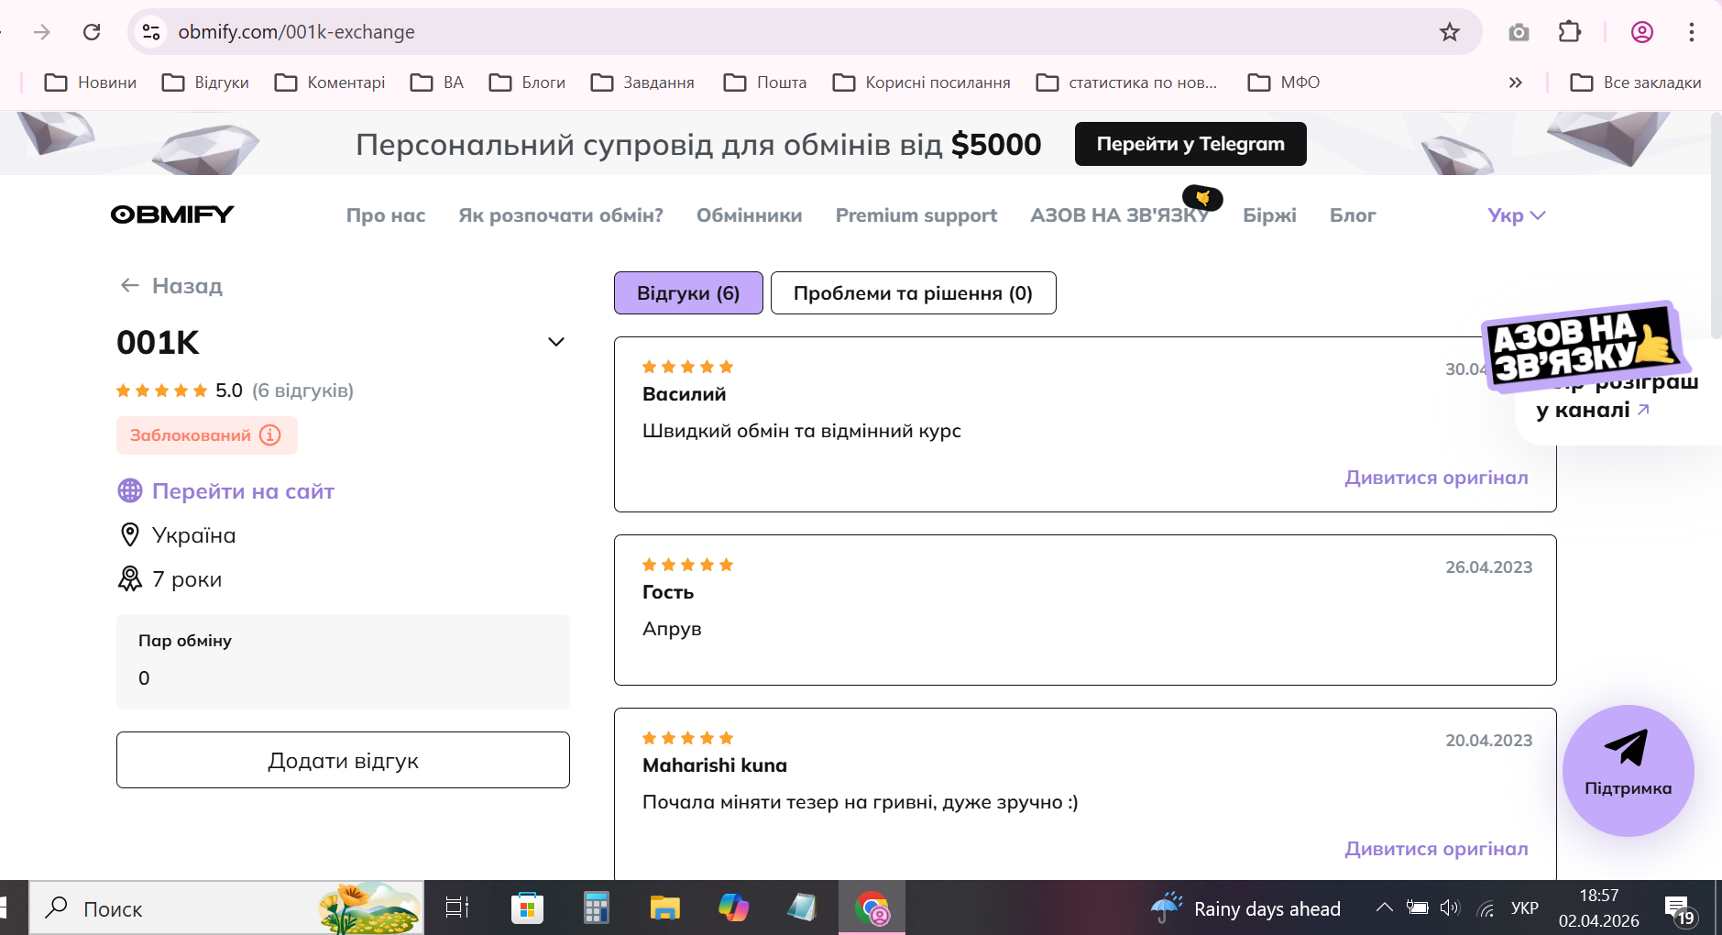Open the browser extensions puzzle icon
This screenshot has width=1722, height=935.
[x=1570, y=32]
